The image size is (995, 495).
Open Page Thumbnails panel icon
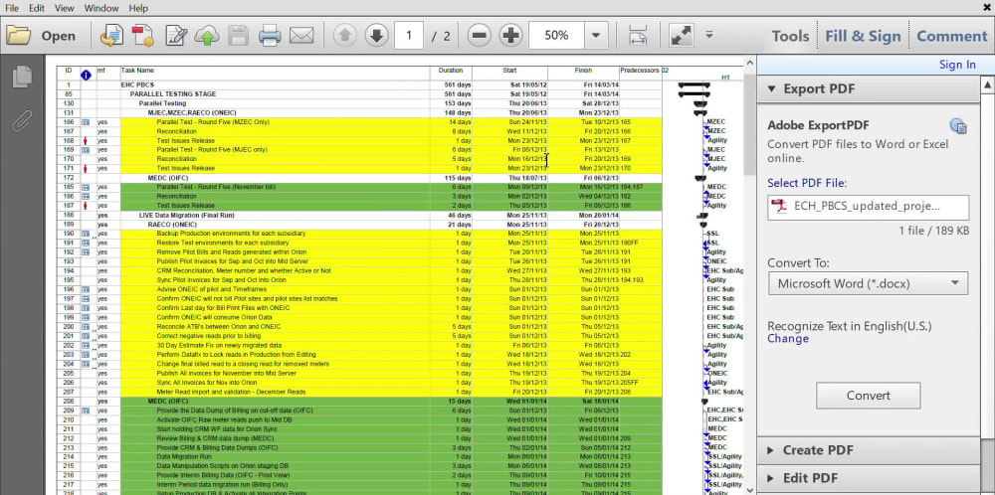22,77
